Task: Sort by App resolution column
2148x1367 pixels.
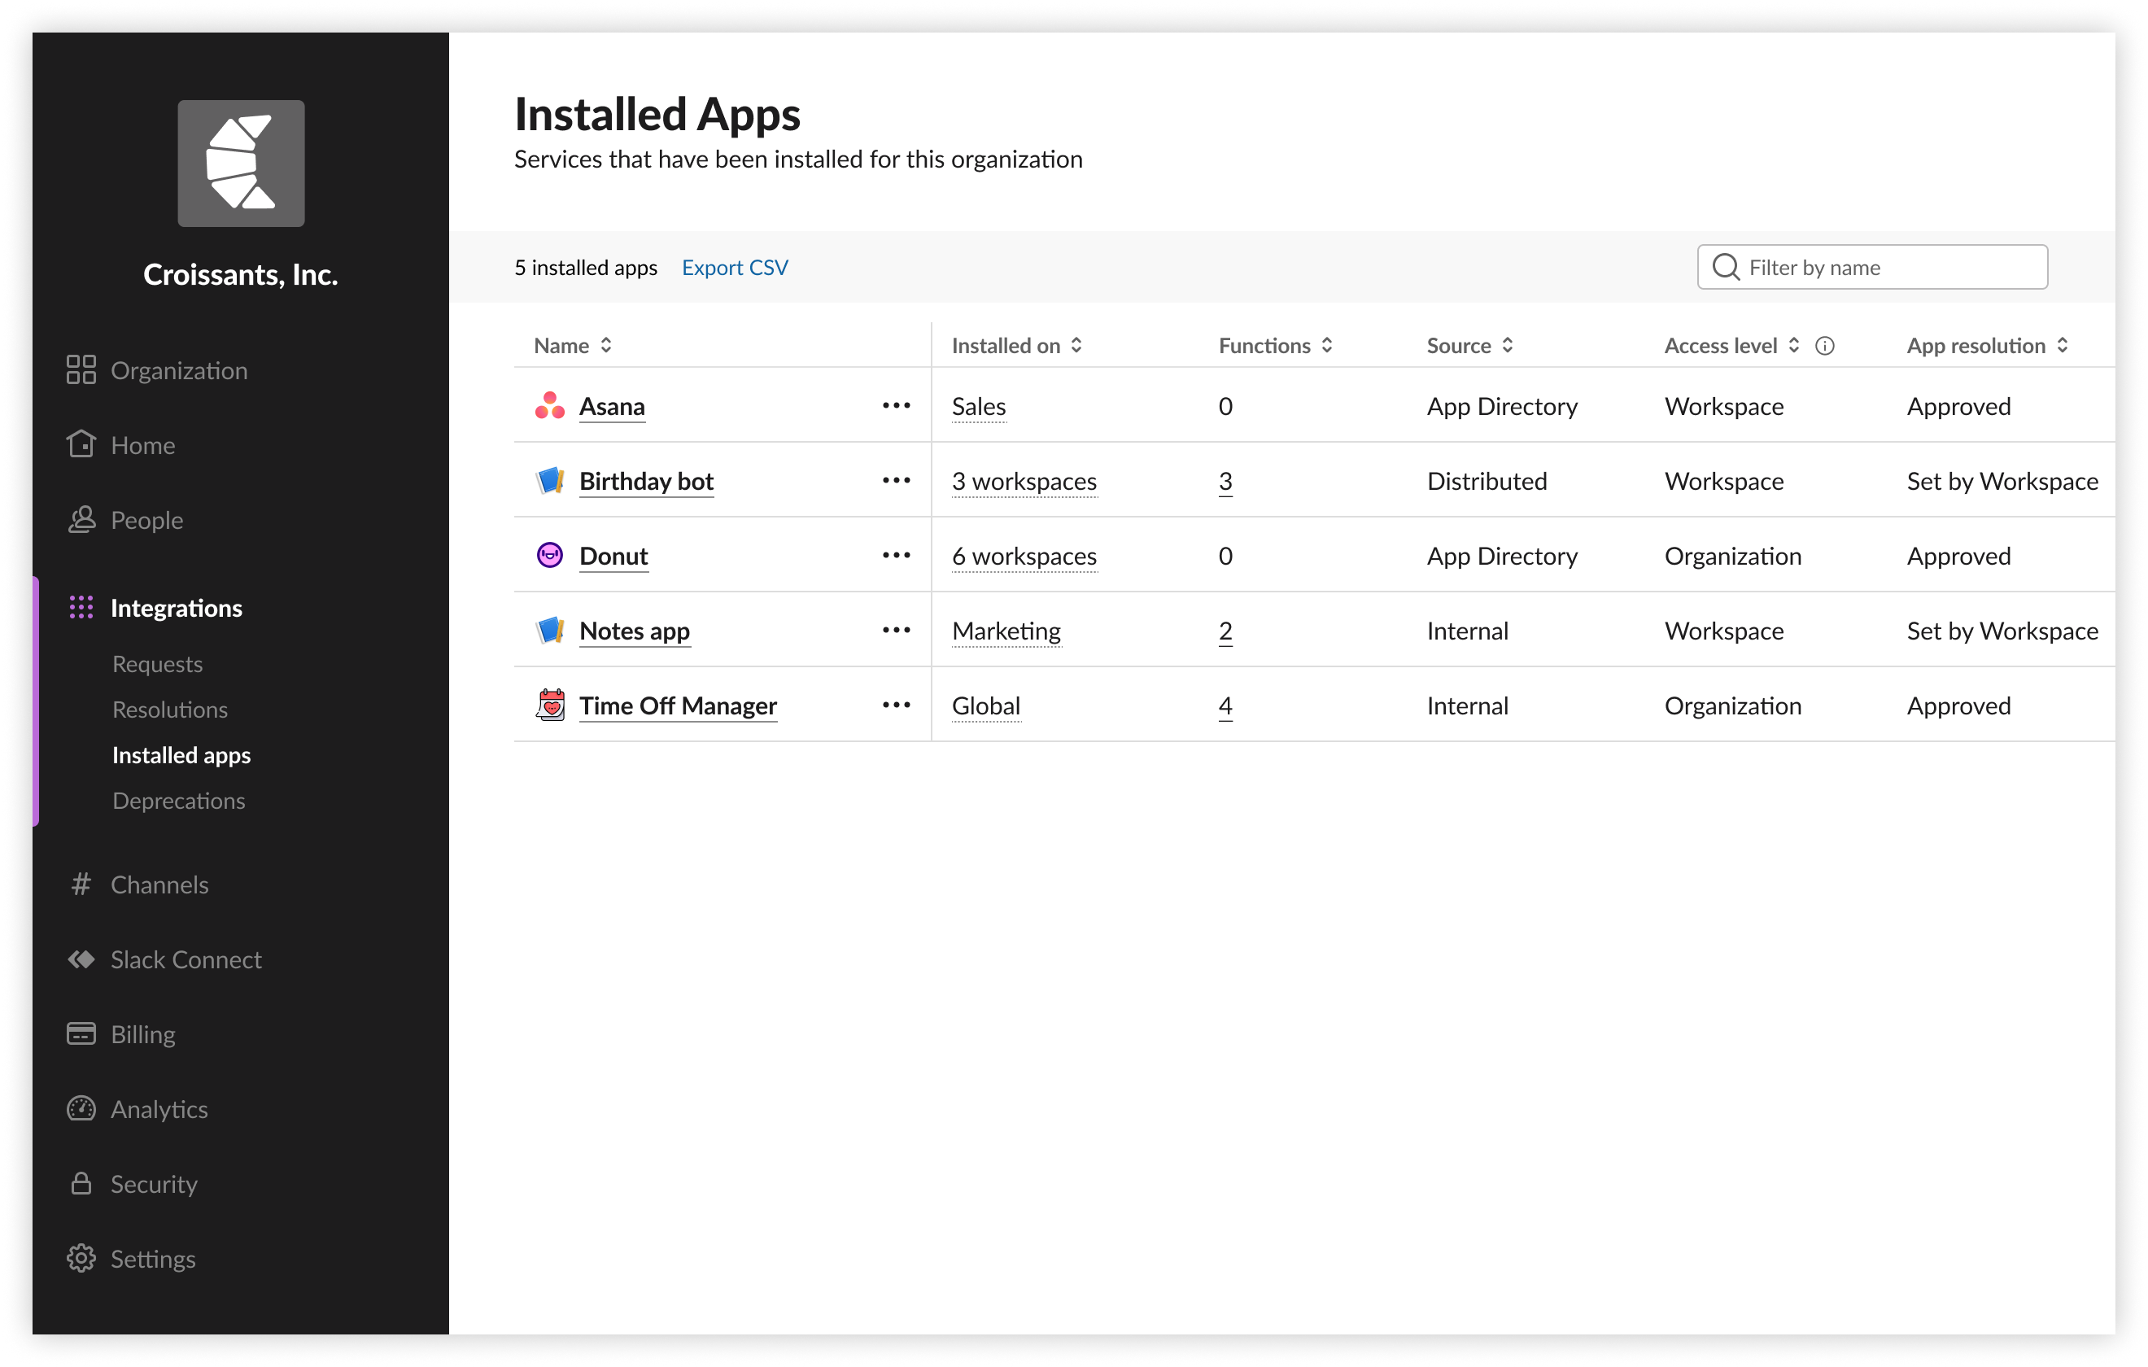Action: pos(1987,345)
